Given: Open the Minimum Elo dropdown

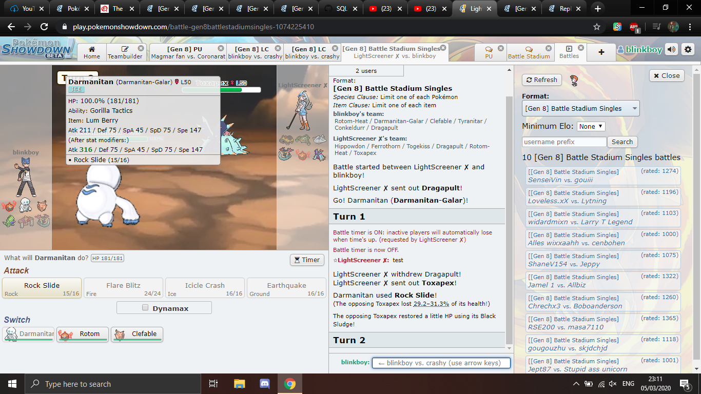Looking at the screenshot, I should 591,126.
